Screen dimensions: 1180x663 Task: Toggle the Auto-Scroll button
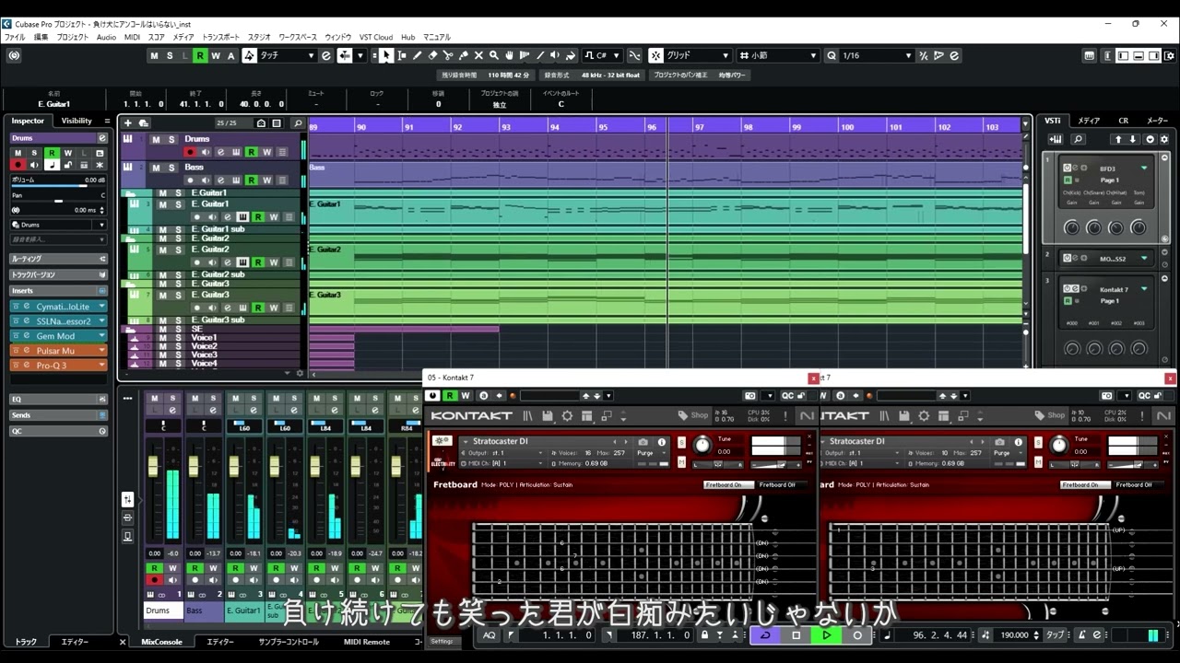(345, 55)
